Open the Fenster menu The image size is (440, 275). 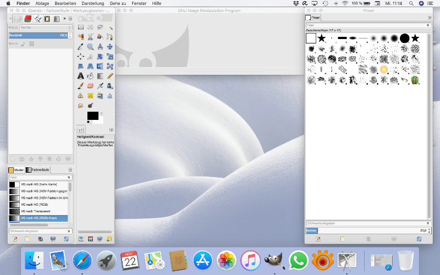coord(139,3)
